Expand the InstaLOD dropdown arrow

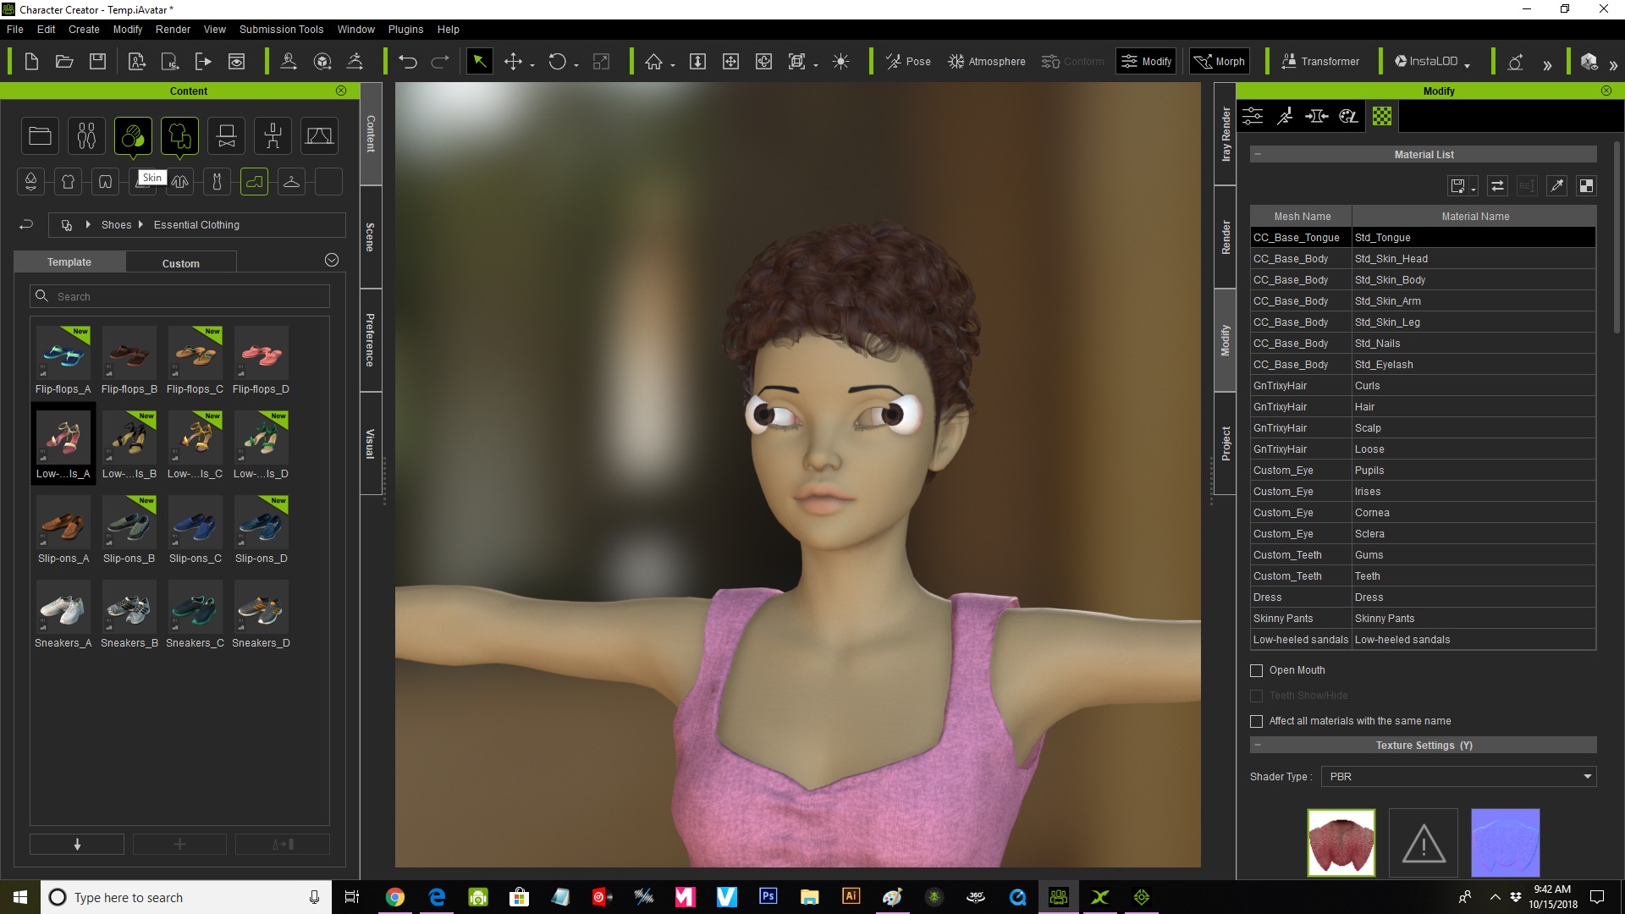(x=1468, y=65)
